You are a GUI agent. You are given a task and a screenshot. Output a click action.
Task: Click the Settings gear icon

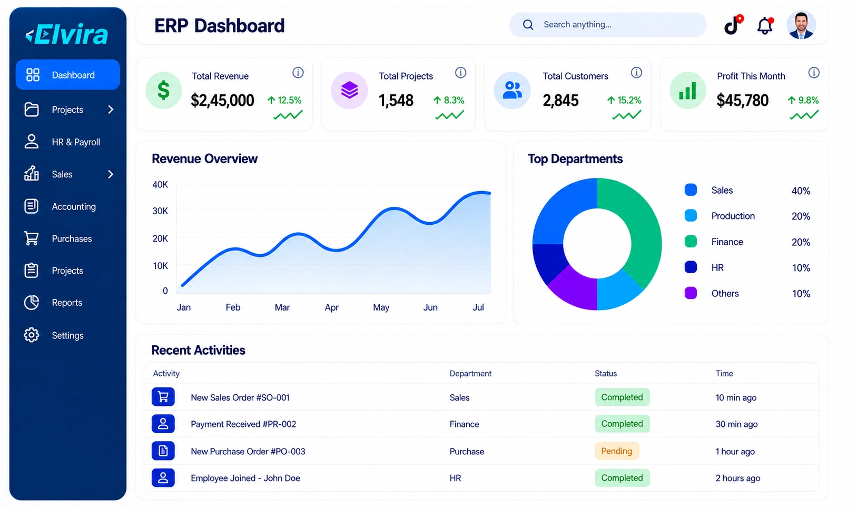(x=32, y=335)
